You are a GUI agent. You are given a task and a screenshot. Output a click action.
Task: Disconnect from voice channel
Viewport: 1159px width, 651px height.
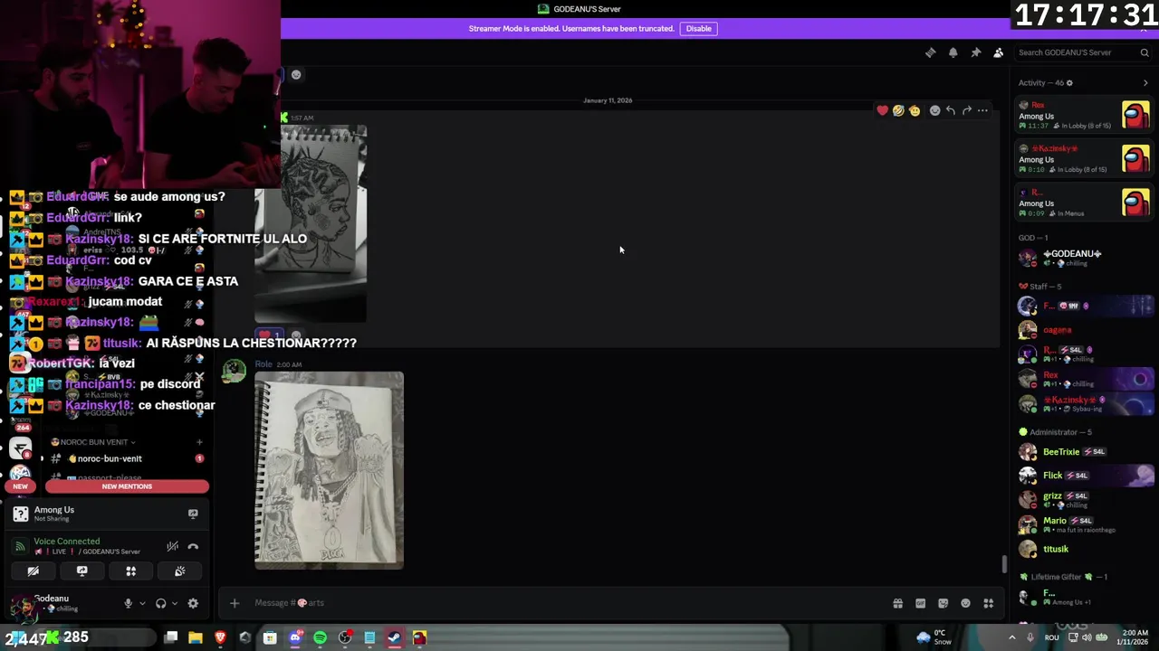point(193,546)
